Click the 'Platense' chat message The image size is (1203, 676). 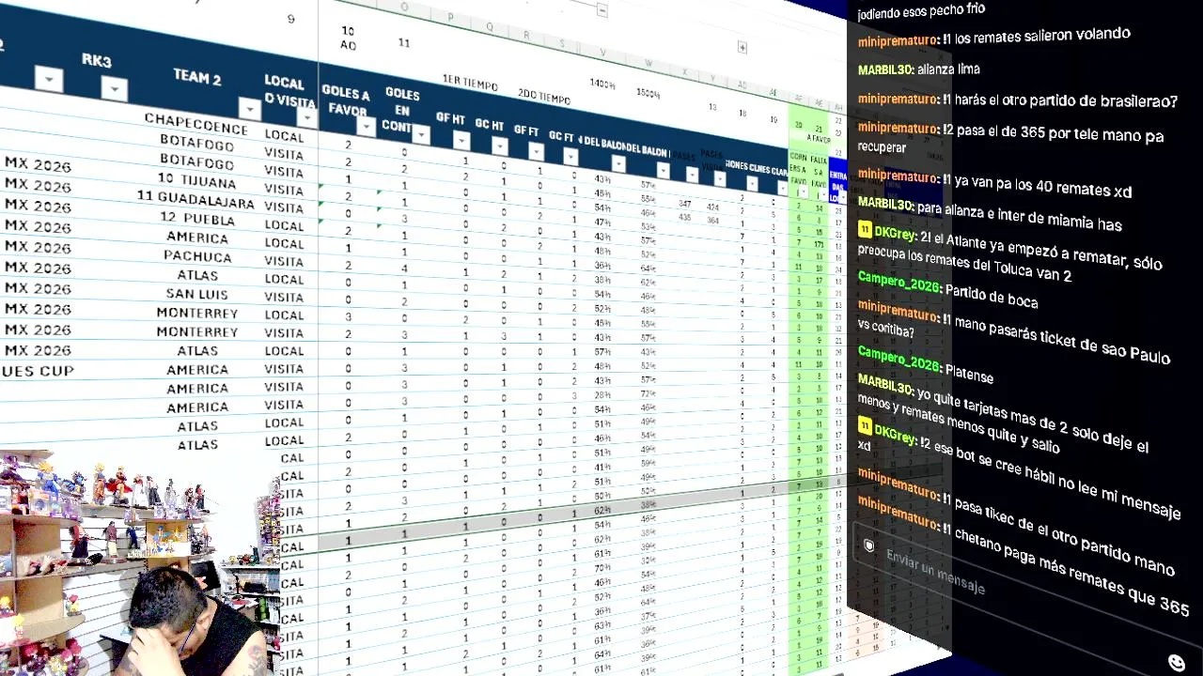pos(969,375)
